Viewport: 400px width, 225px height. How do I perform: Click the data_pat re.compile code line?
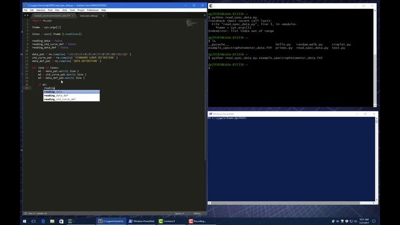tap(82, 54)
